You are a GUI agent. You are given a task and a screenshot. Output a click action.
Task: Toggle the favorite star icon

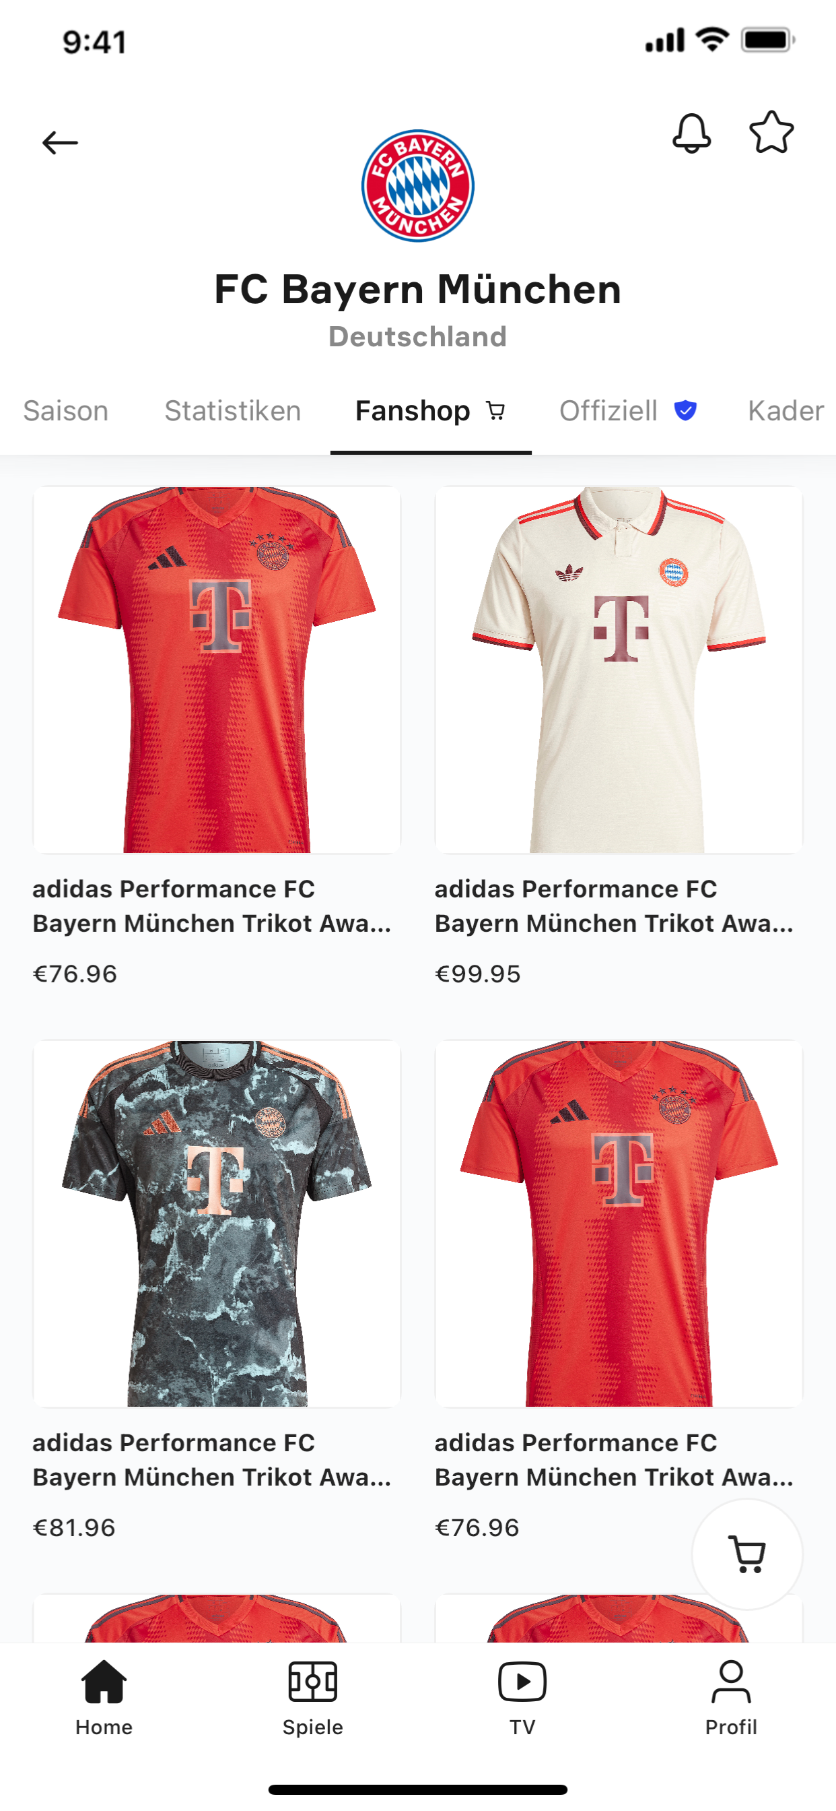click(x=771, y=132)
